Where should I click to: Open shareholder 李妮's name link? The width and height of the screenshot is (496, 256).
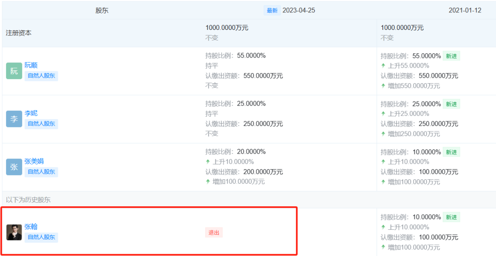point(31,113)
